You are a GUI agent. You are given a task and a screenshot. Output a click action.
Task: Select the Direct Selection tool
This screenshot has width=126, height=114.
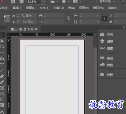coord(2,41)
